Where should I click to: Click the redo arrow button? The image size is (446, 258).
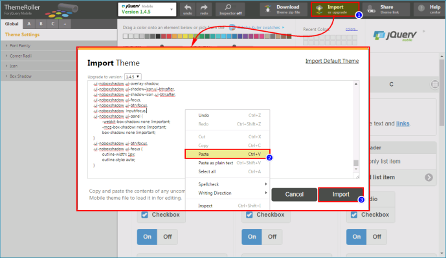204,10
